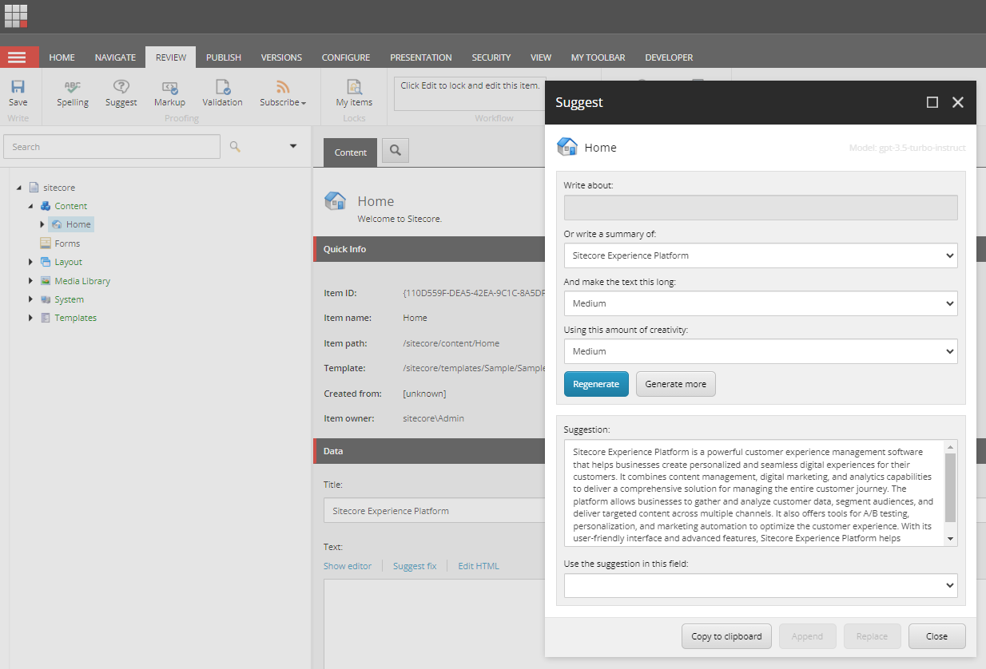Viewport: 986px width, 669px height.
Task: Click the suggestion scrollbar down arrow
Action: [950, 539]
